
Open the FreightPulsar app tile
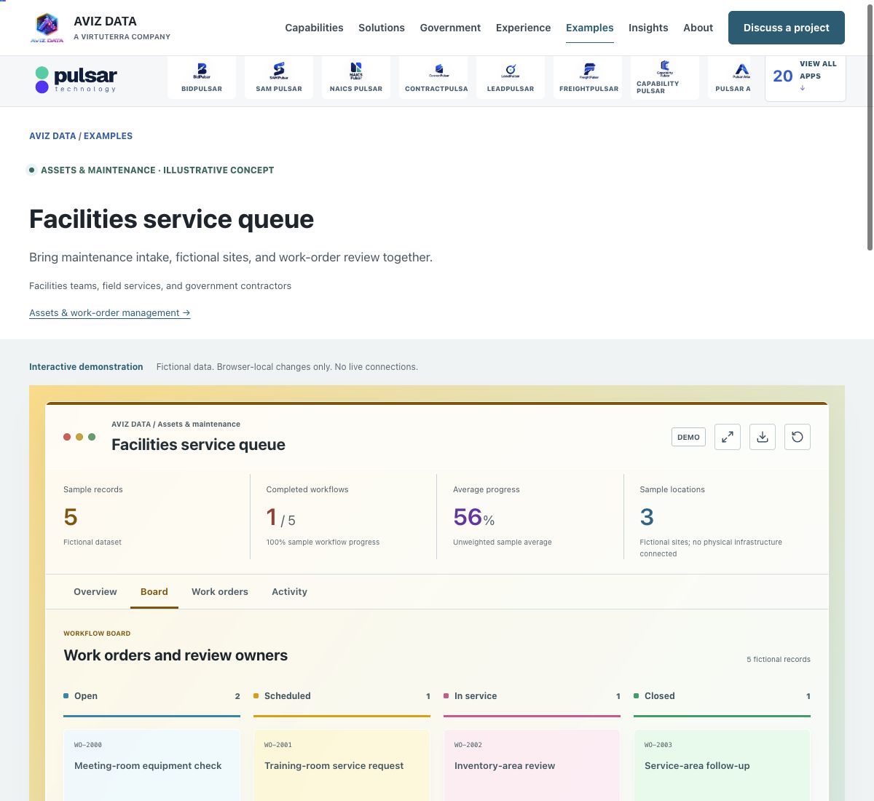click(x=588, y=78)
